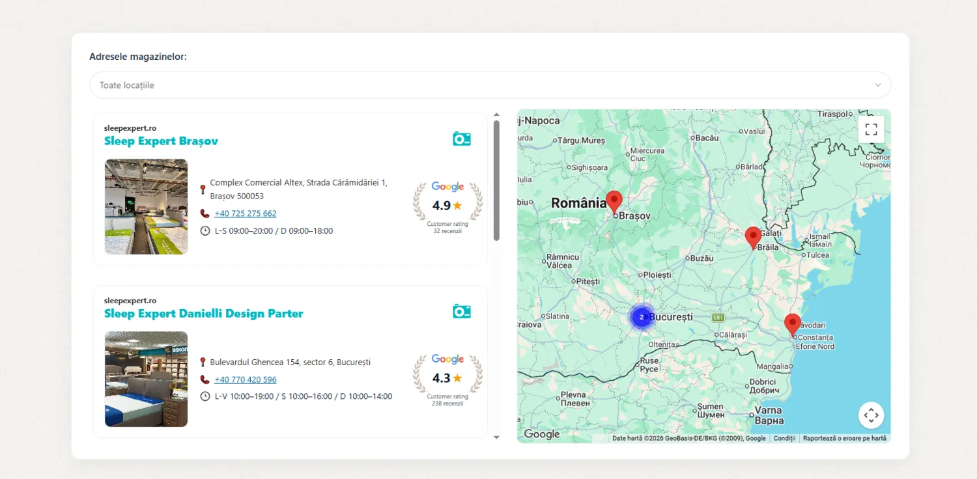
Task: Open the Google 4.3 rating badge for Danielli
Action: pos(447,379)
